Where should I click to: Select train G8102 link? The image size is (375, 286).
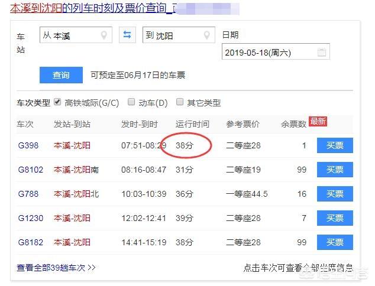pyautogui.click(x=30, y=170)
